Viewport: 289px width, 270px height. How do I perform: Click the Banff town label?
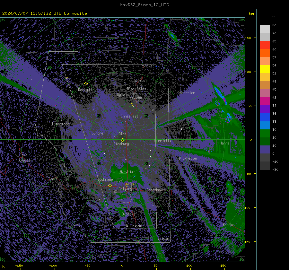tap(53, 179)
